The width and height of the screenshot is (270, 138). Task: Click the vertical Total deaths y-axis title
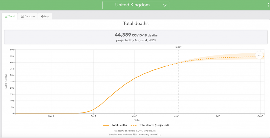point(6,81)
